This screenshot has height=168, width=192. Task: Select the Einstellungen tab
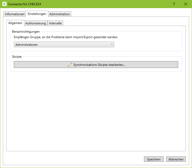coord(37,14)
